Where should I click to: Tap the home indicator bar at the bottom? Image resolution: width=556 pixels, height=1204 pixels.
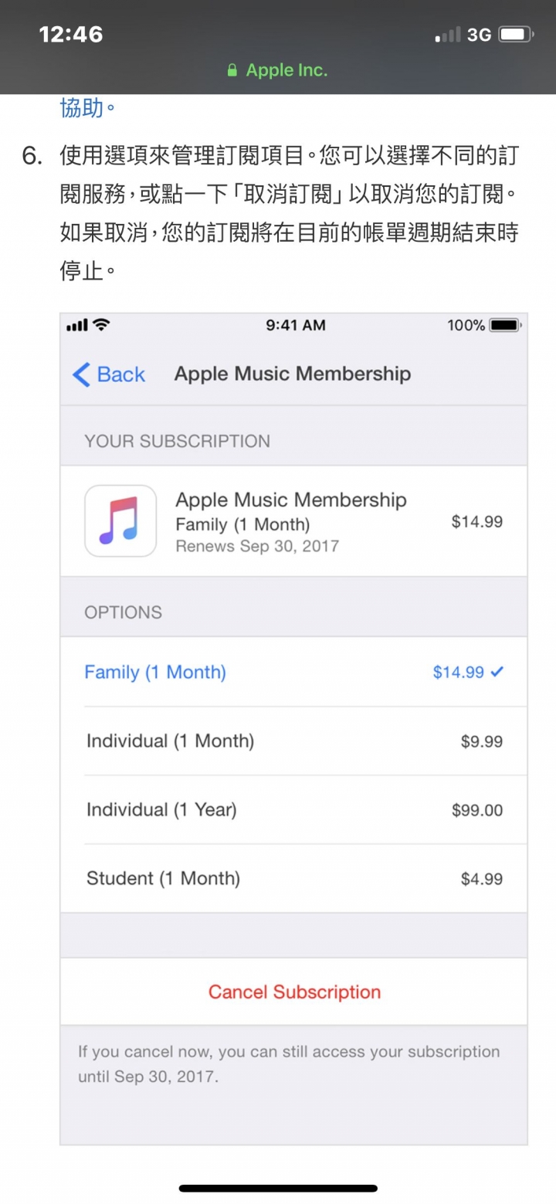pyautogui.click(x=278, y=1188)
